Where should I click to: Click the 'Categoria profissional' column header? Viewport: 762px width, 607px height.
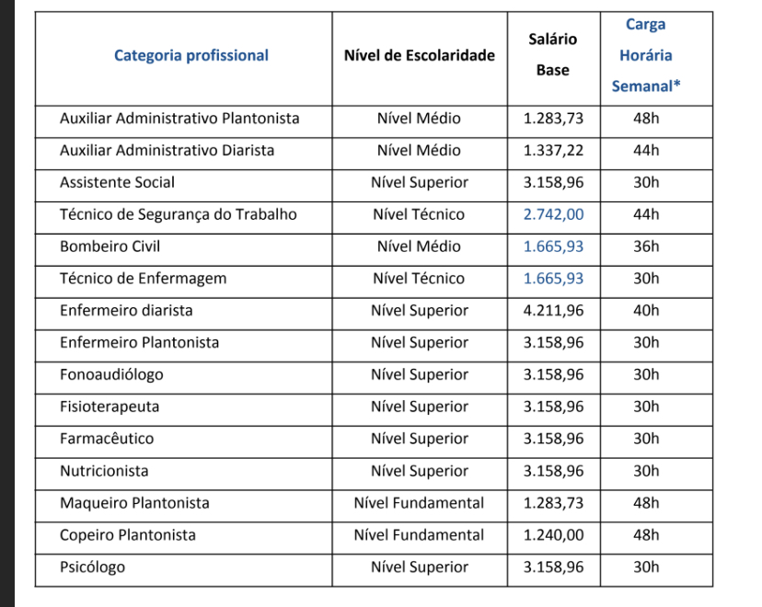(191, 55)
